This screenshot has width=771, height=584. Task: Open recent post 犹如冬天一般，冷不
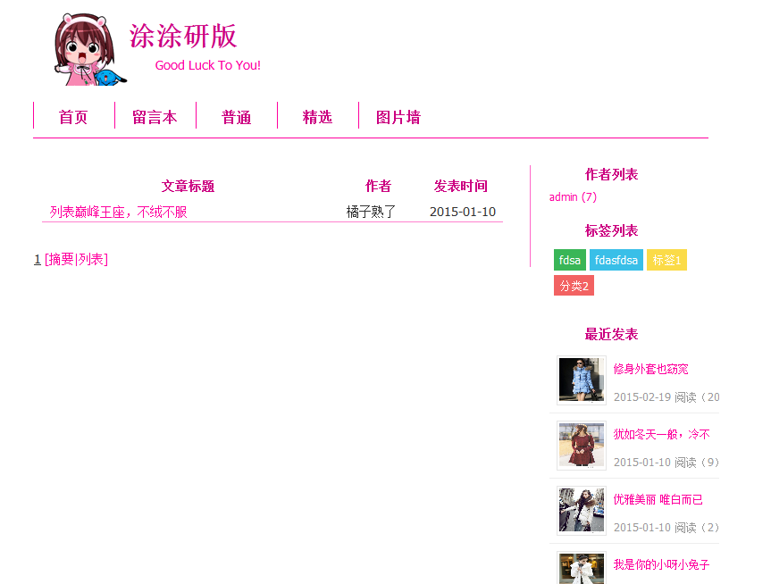coord(662,435)
